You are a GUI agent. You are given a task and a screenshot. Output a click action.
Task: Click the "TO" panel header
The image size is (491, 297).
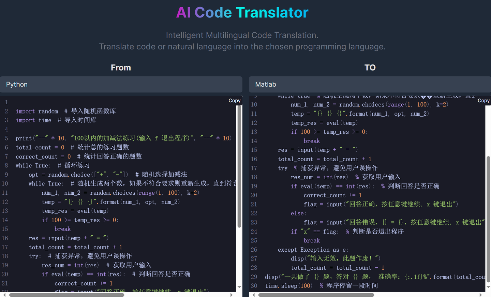(x=370, y=68)
